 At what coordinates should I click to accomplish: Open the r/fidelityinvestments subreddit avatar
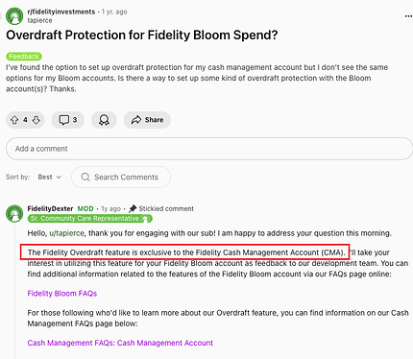pos(14,16)
